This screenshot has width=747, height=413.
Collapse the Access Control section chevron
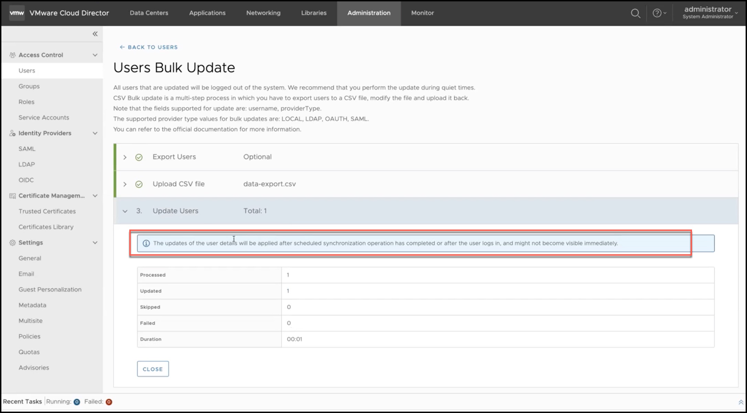(95, 55)
